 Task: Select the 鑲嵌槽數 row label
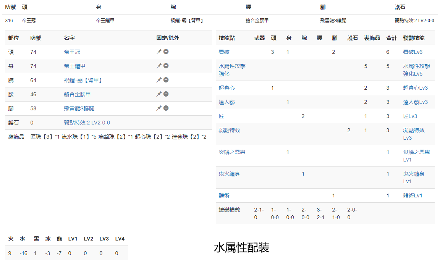coord(229,210)
